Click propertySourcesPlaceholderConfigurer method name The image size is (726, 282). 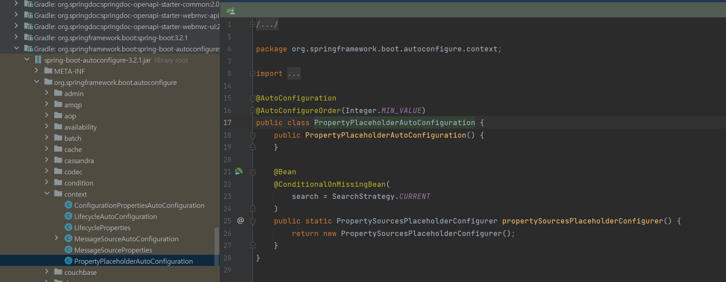[582, 221]
